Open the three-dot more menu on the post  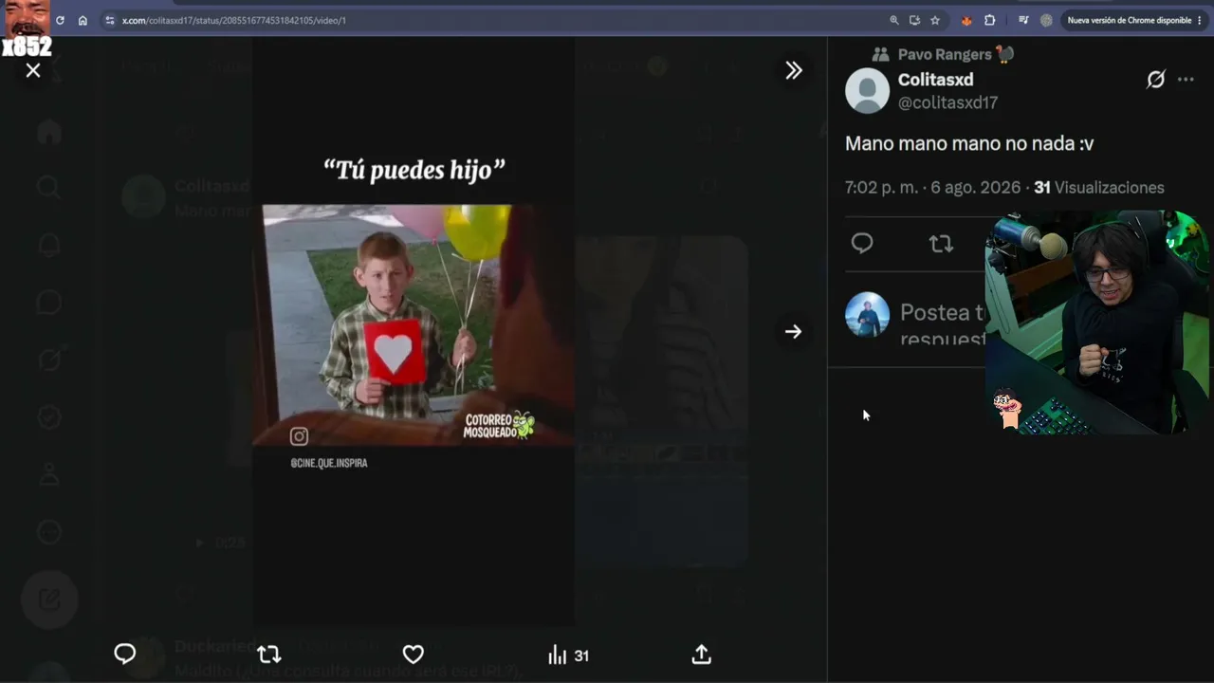pyautogui.click(x=1186, y=80)
